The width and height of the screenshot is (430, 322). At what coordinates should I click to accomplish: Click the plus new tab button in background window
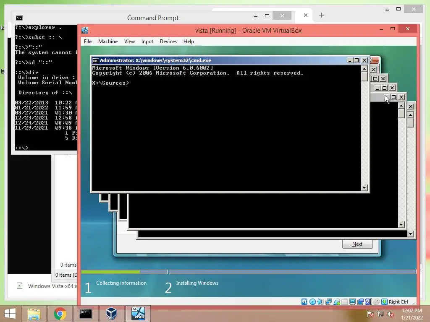(x=322, y=16)
